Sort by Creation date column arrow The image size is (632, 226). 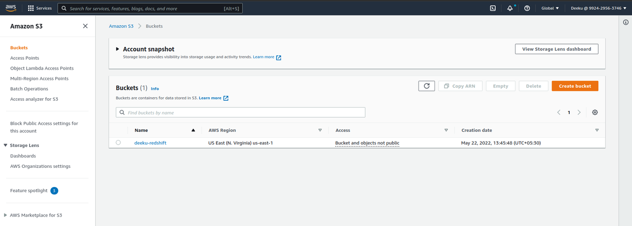tap(597, 130)
